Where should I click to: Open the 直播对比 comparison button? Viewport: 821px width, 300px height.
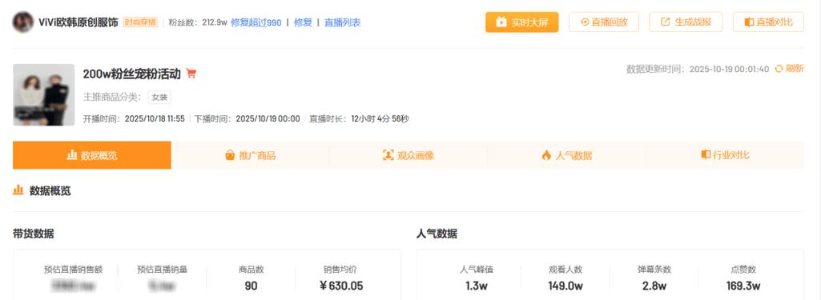[x=768, y=22]
